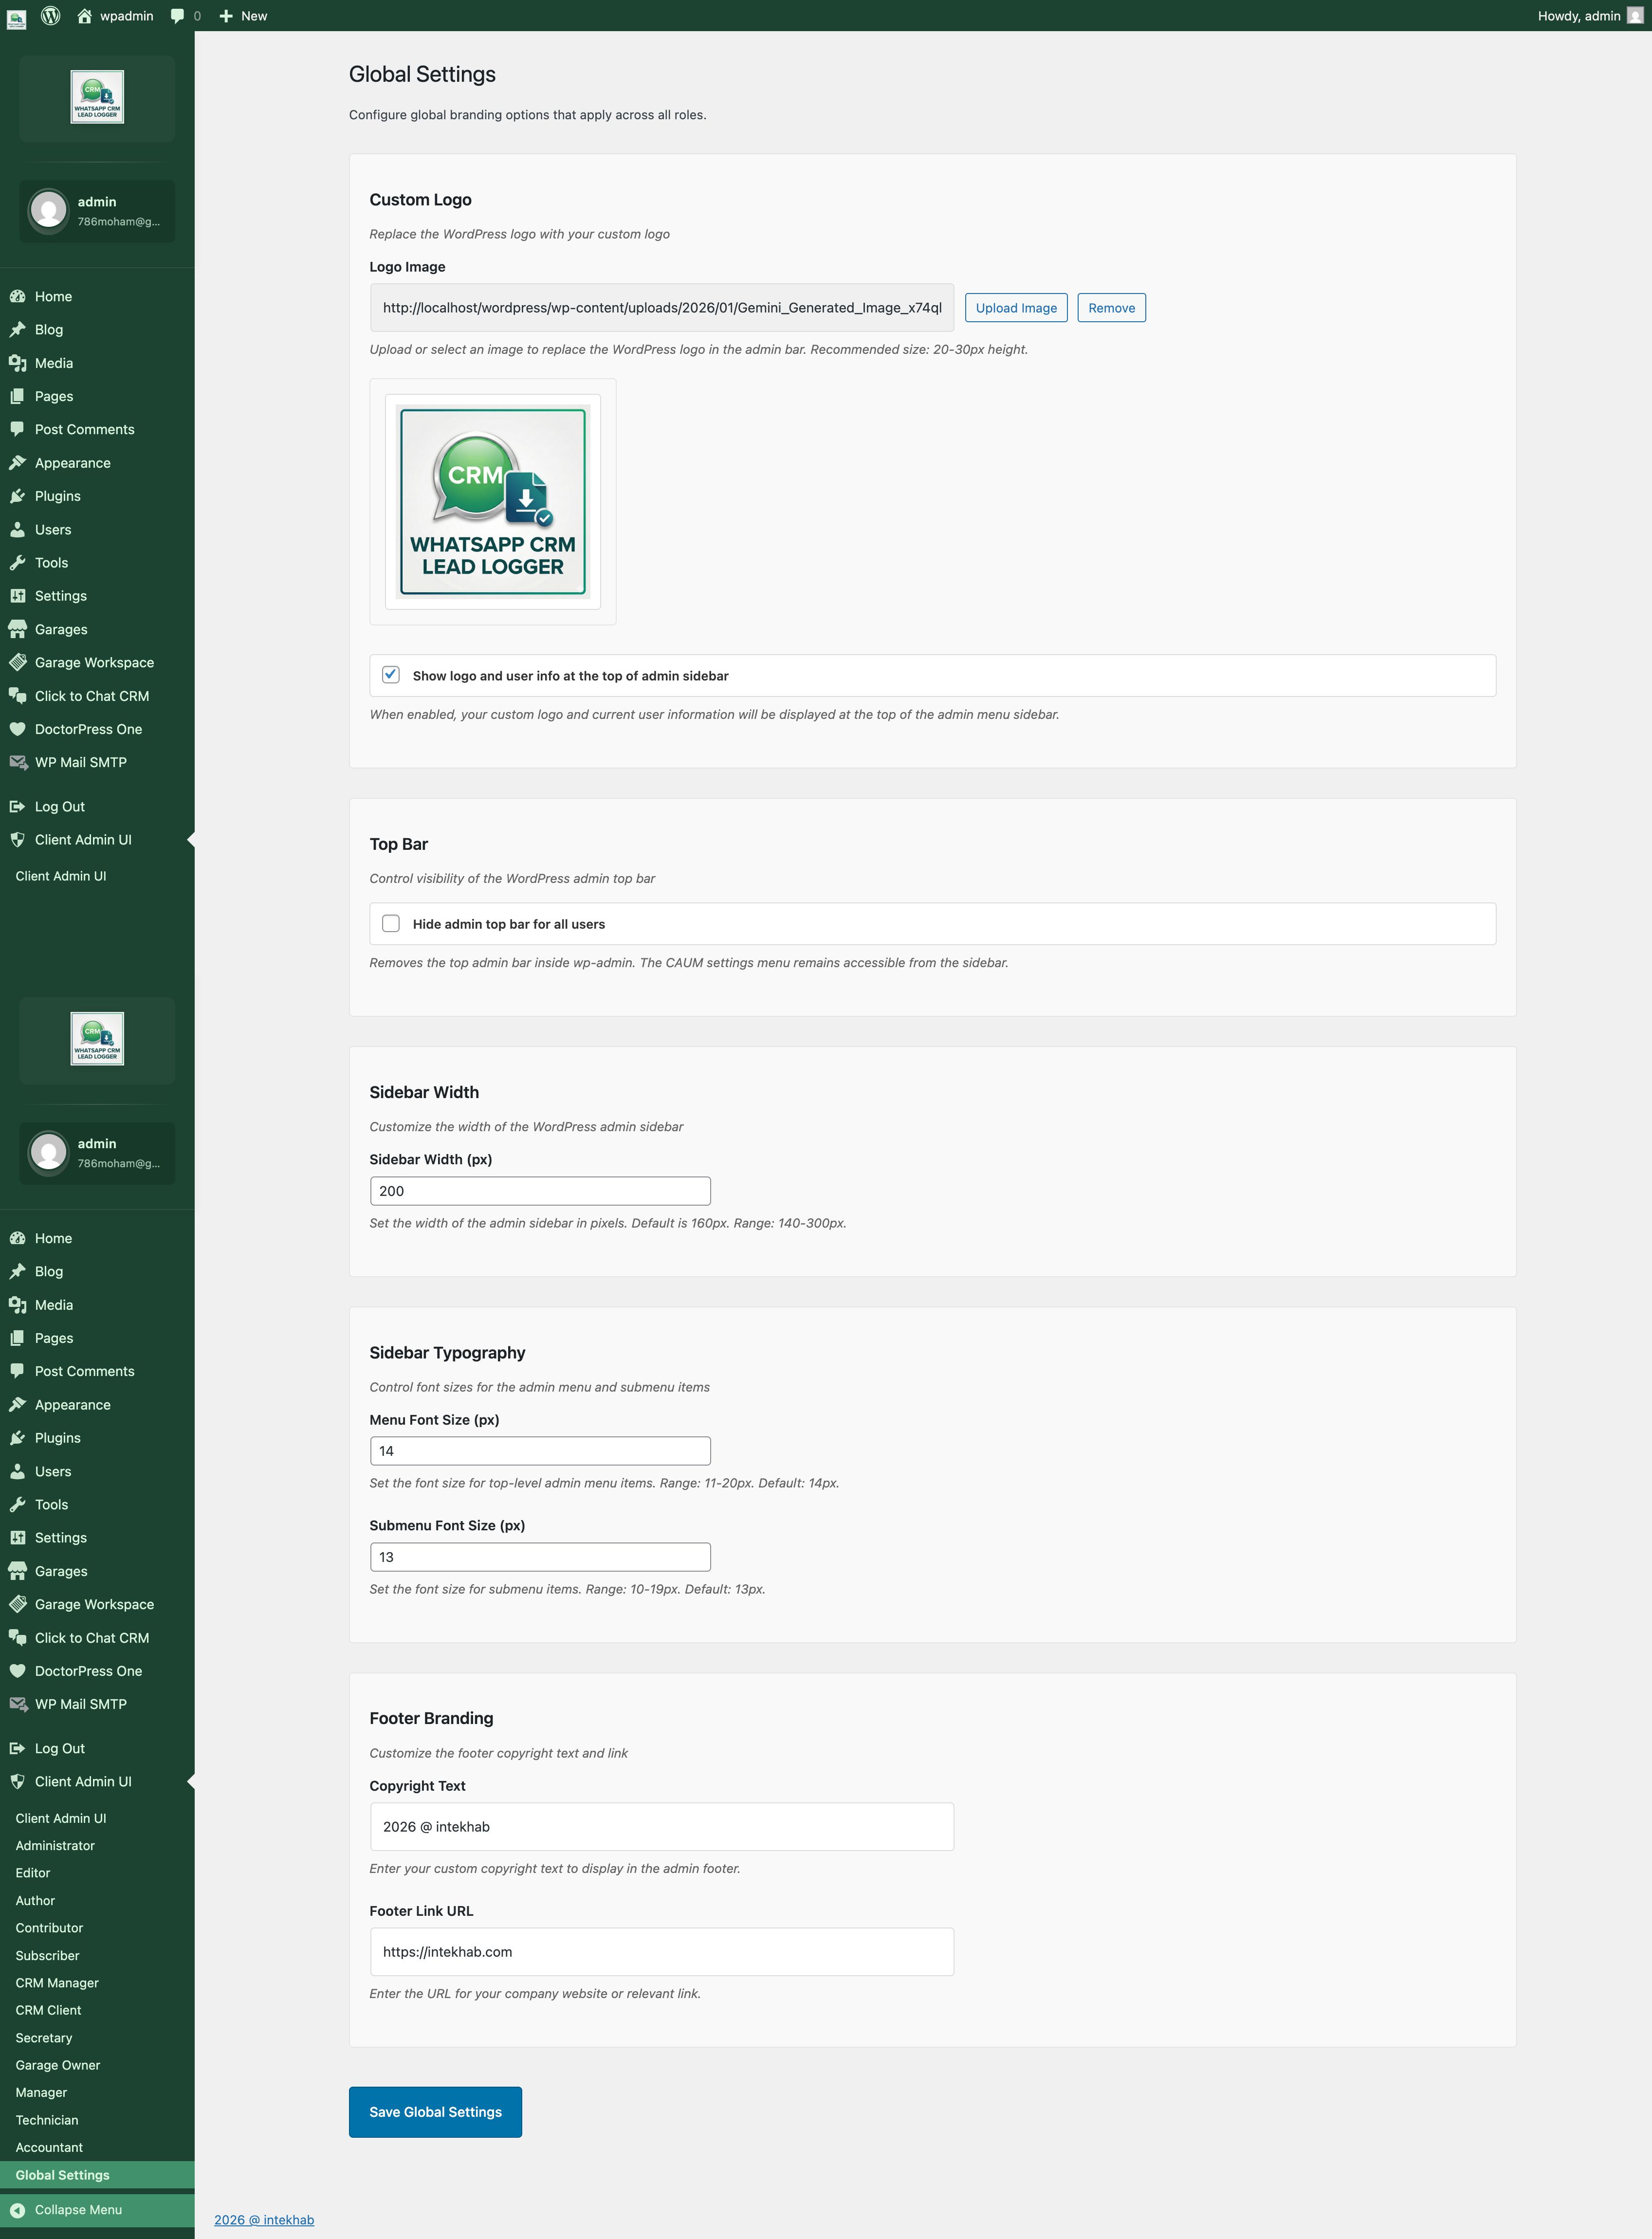Click the WP Mail SMTP envelope icon in the upper sidebar
This screenshot has width=1652, height=2239.
pyautogui.click(x=17, y=762)
